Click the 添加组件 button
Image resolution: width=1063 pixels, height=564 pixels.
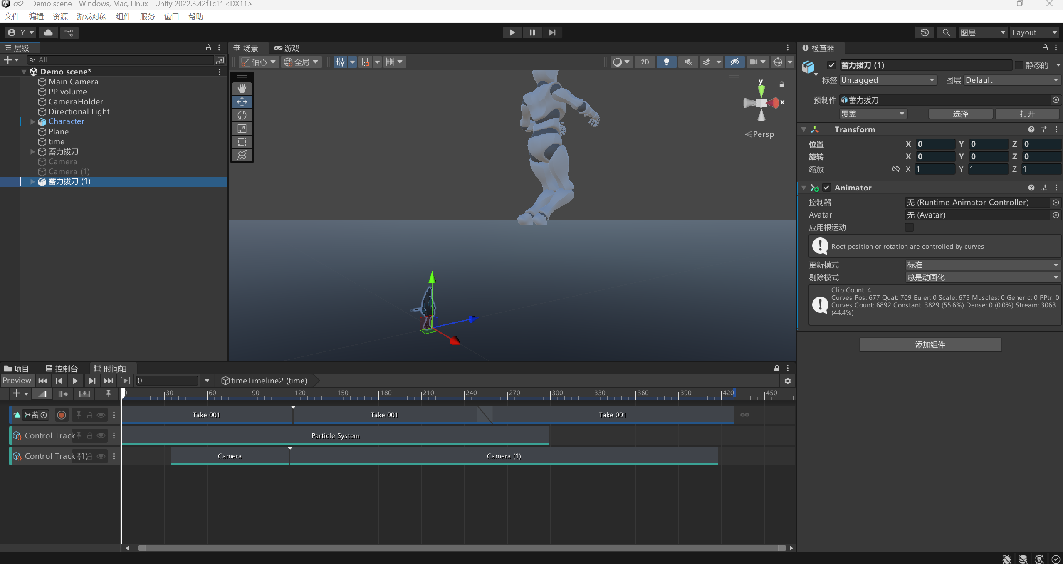(930, 344)
